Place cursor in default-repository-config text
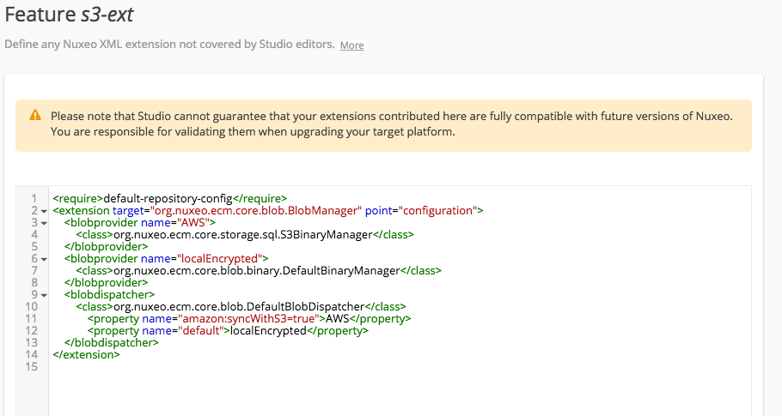This screenshot has height=416, width=782. 168,198
